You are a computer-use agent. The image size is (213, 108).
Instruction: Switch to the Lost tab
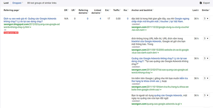[x=6, y=3]
